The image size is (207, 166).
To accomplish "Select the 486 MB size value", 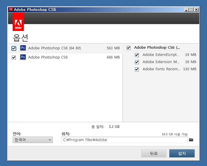I will pos(113,57).
